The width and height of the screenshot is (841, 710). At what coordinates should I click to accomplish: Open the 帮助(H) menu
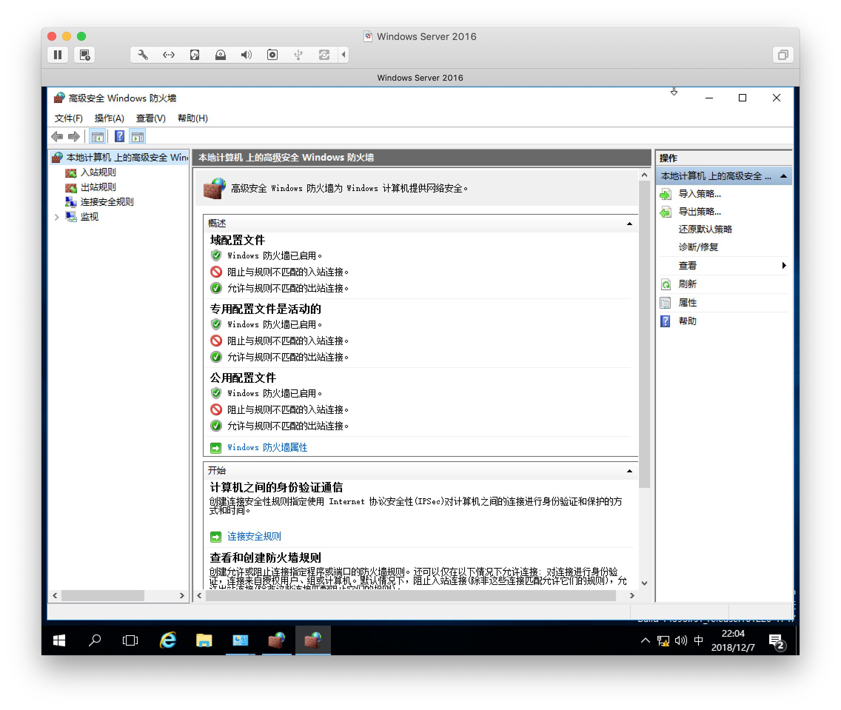(x=192, y=118)
